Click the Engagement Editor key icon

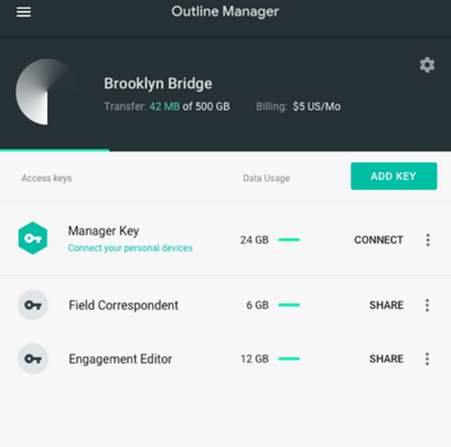click(x=32, y=359)
